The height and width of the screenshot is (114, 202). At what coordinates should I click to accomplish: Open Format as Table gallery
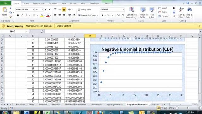[143, 13]
